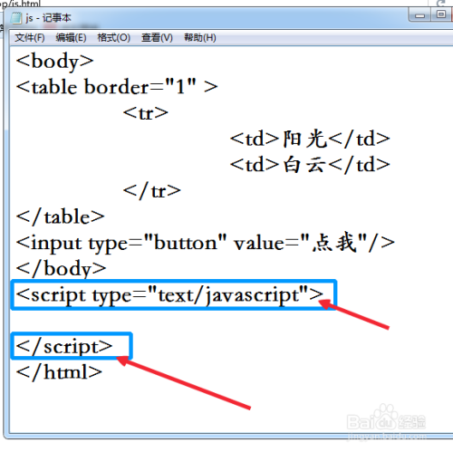Open the 文件(F) menu
This screenshot has height=452, width=453.
pos(30,38)
